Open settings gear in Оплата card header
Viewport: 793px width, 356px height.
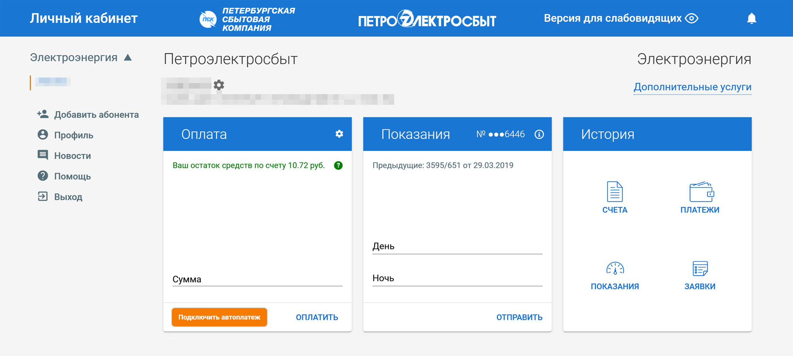339,134
